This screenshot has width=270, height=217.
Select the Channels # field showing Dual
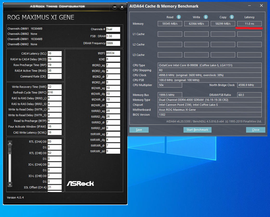[x=113, y=29]
